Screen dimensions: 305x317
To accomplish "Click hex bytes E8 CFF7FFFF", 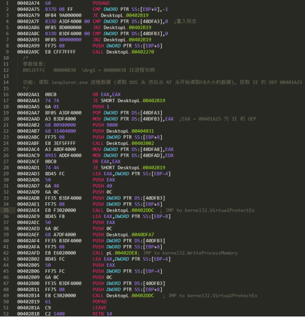I will (61, 52).
